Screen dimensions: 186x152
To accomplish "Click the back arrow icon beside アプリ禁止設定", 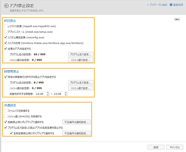I will coord(6,6).
